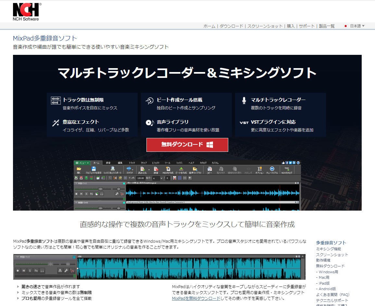The height and width of the screenshot is (306, 375).
Task: Click the Cloud (クラウド) icon in toolbar
Action: coord(129,169)
